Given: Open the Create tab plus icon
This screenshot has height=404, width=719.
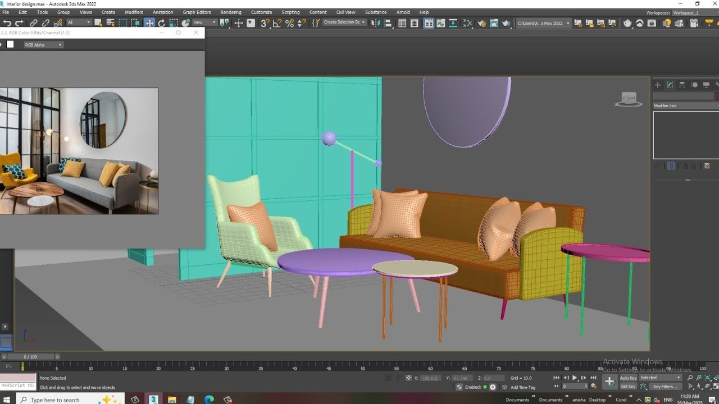Looking at the screenshot, I should 658,85.
